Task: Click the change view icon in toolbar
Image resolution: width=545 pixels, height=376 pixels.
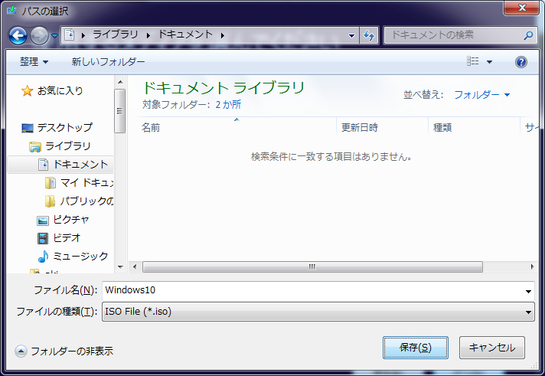Action: click(x=473, y=62)
